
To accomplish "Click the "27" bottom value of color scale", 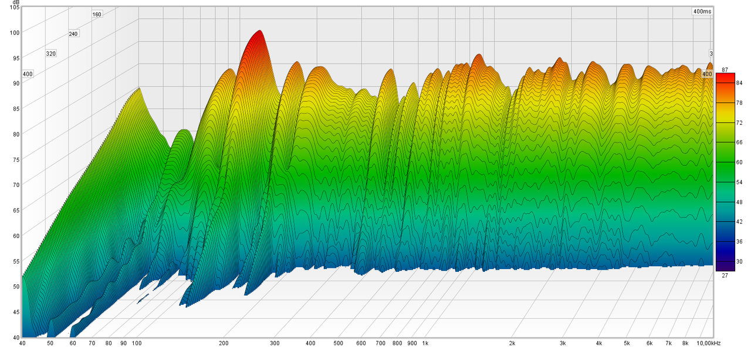I will point(725,275).
